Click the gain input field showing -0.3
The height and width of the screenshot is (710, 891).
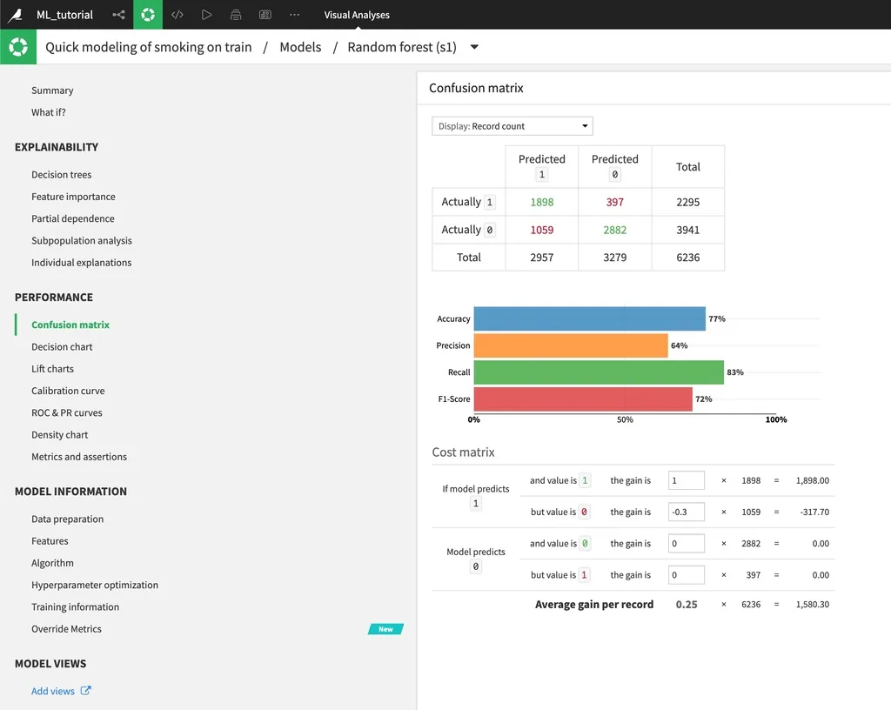(x=686, y=512)
